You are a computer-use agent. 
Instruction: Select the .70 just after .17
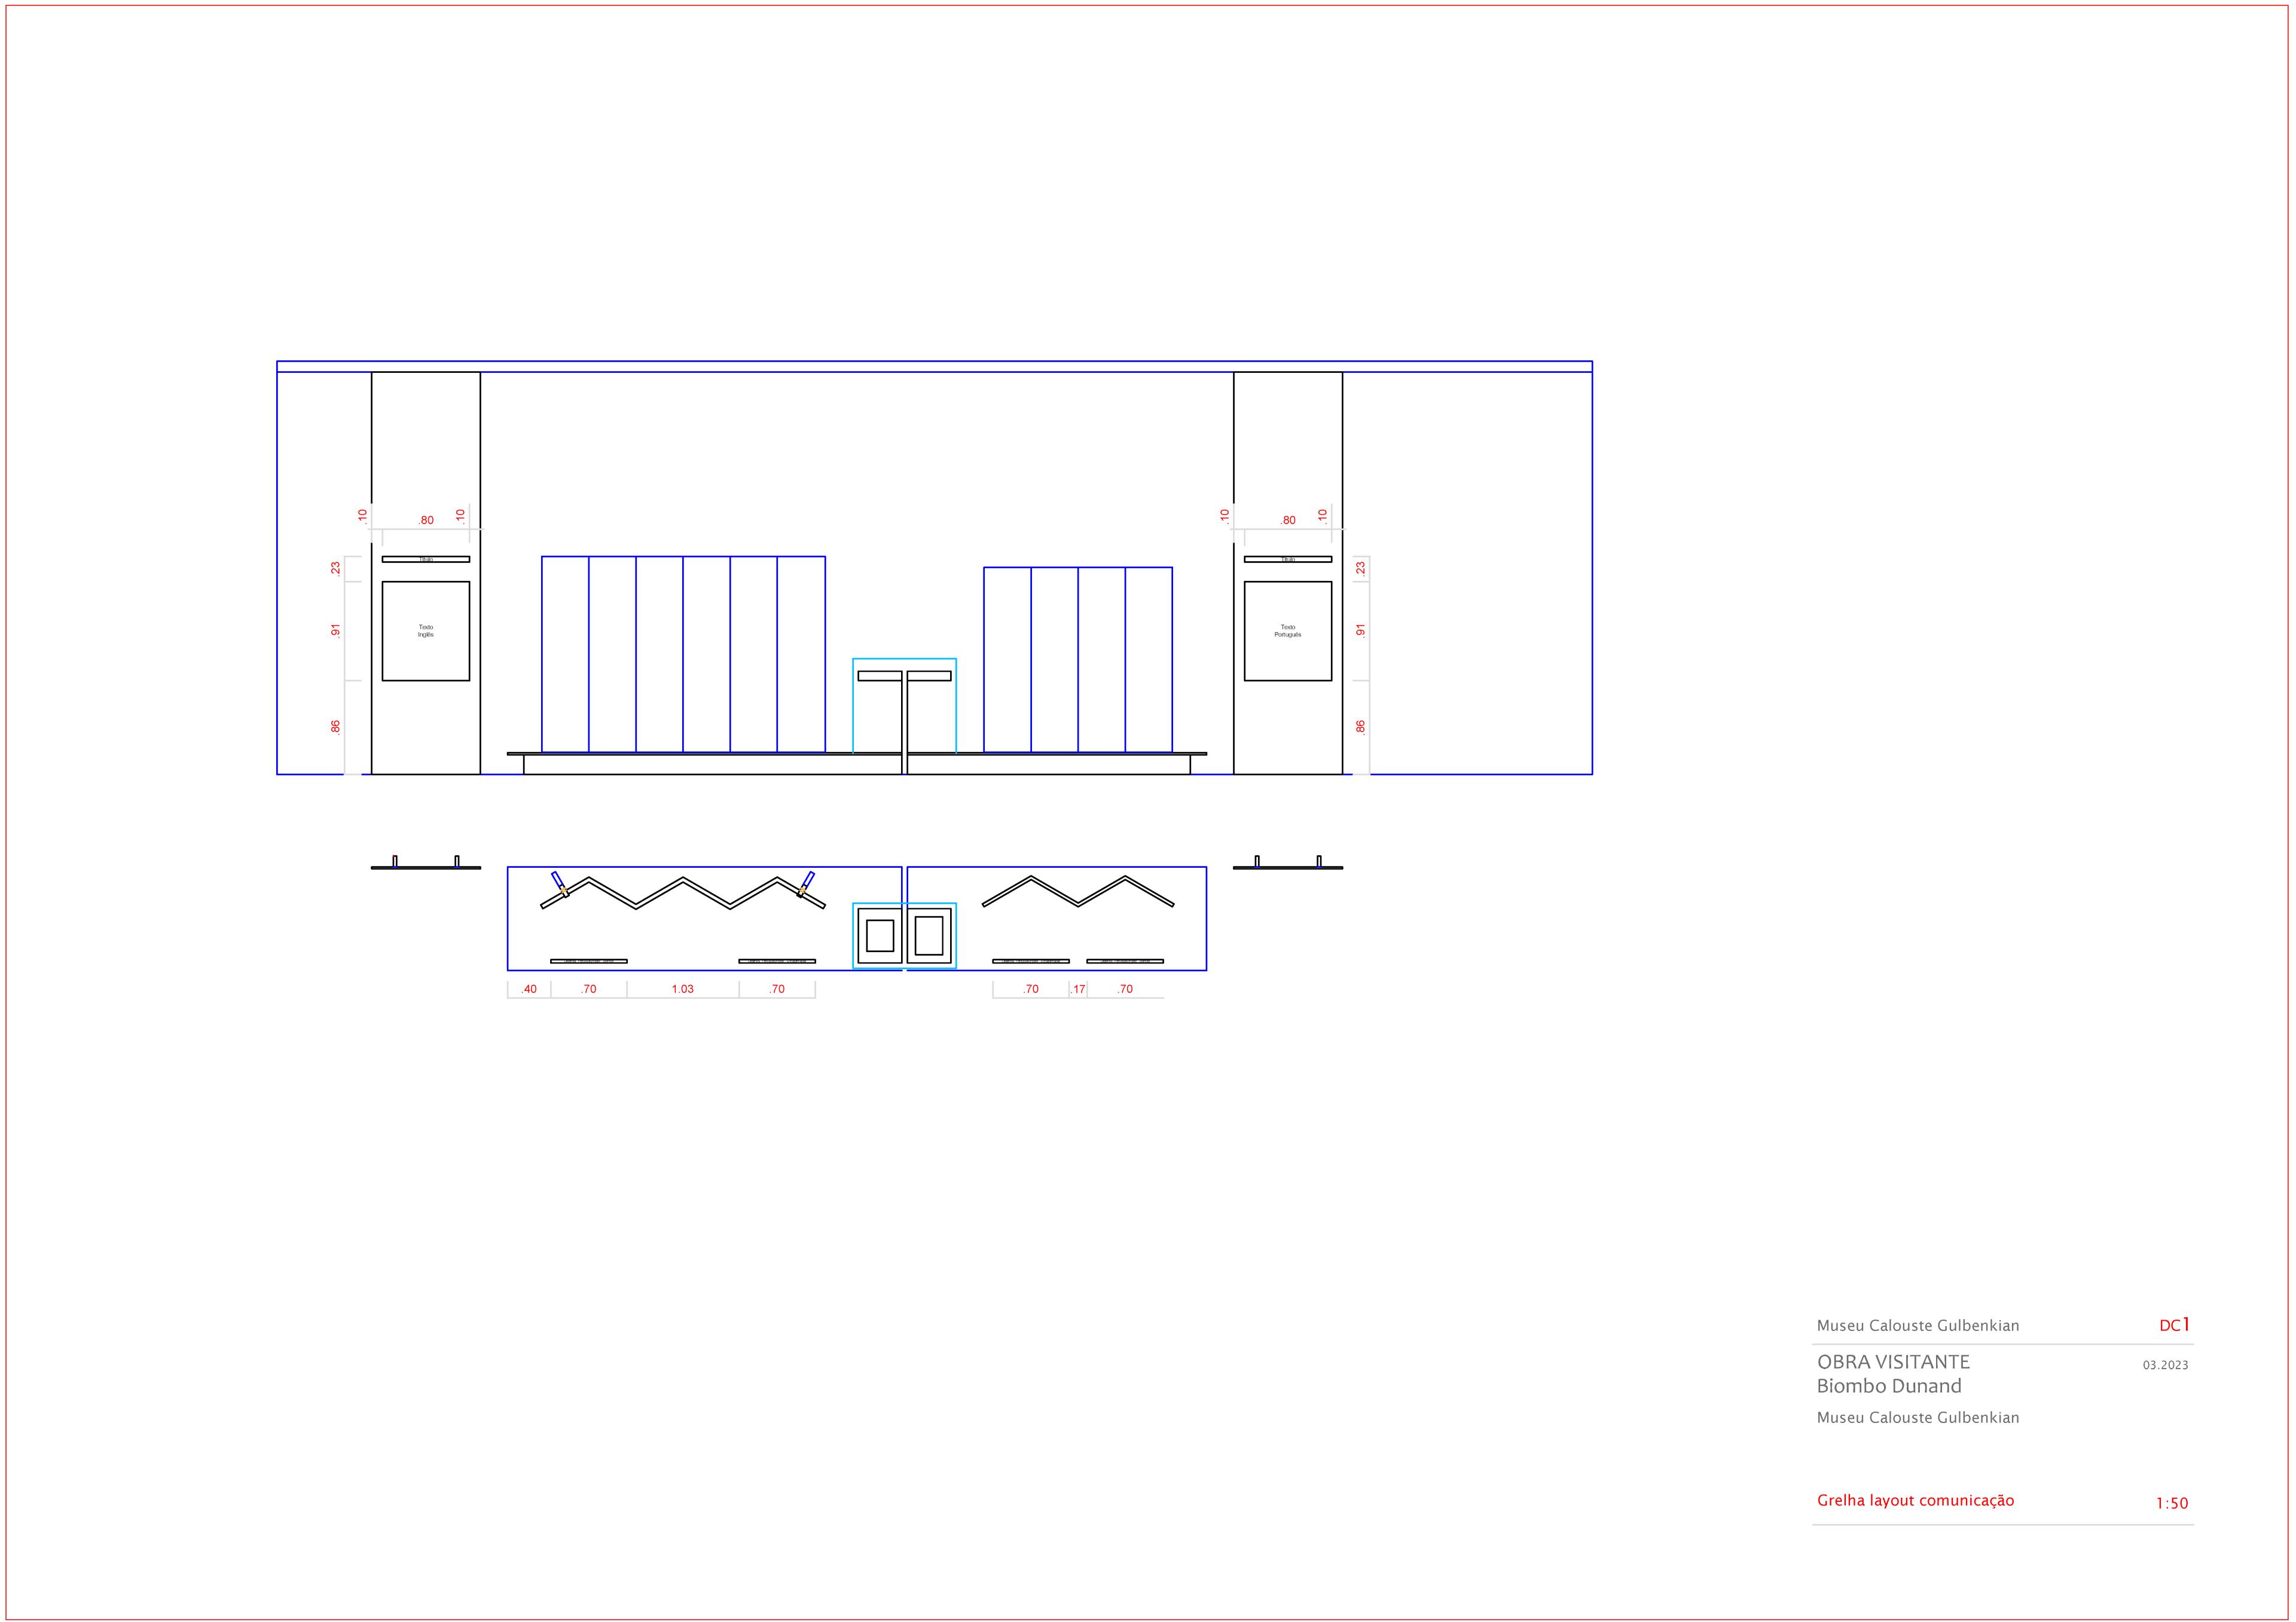coord(1125,989)
